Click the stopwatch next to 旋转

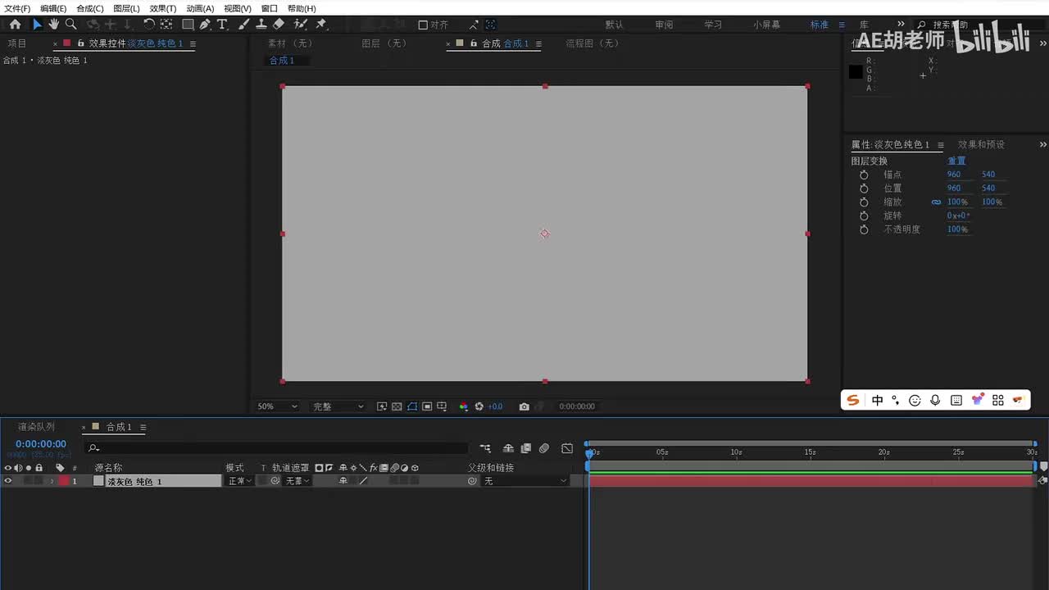coord(864,216)
